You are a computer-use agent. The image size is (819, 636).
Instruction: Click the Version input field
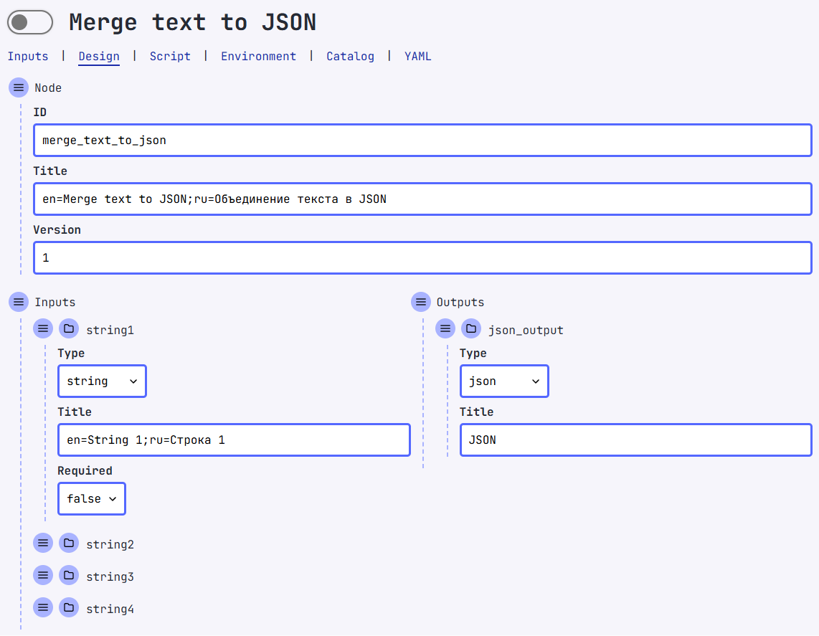(422, 258)
